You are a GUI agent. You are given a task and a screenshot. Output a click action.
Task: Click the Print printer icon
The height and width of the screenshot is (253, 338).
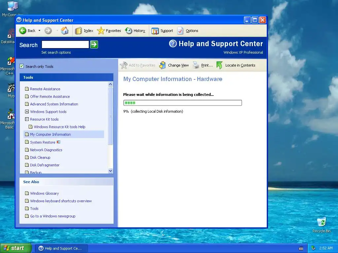(x=196, y=65)
